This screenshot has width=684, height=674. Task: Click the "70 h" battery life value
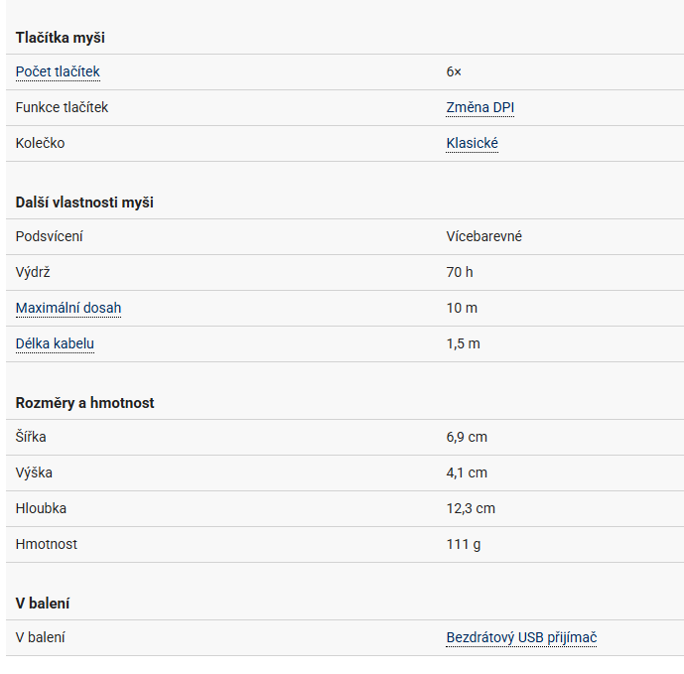tap(460, 272)
